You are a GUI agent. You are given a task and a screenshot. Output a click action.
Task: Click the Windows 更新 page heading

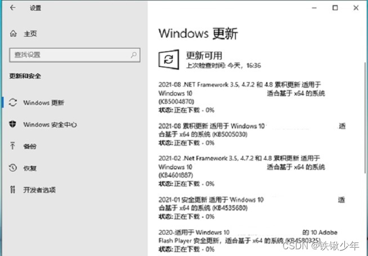point(198,33)
